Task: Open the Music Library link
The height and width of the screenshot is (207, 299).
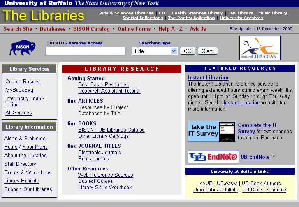Action: click(273, 13)
